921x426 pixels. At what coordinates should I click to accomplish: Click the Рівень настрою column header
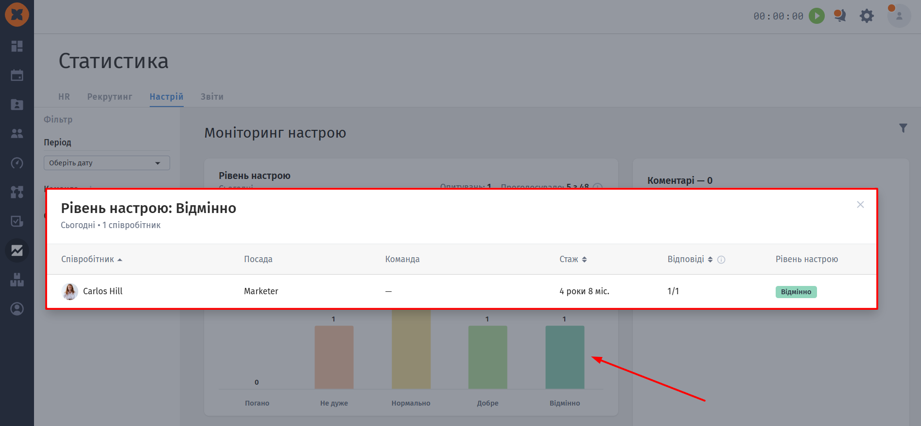coord(807,259)
